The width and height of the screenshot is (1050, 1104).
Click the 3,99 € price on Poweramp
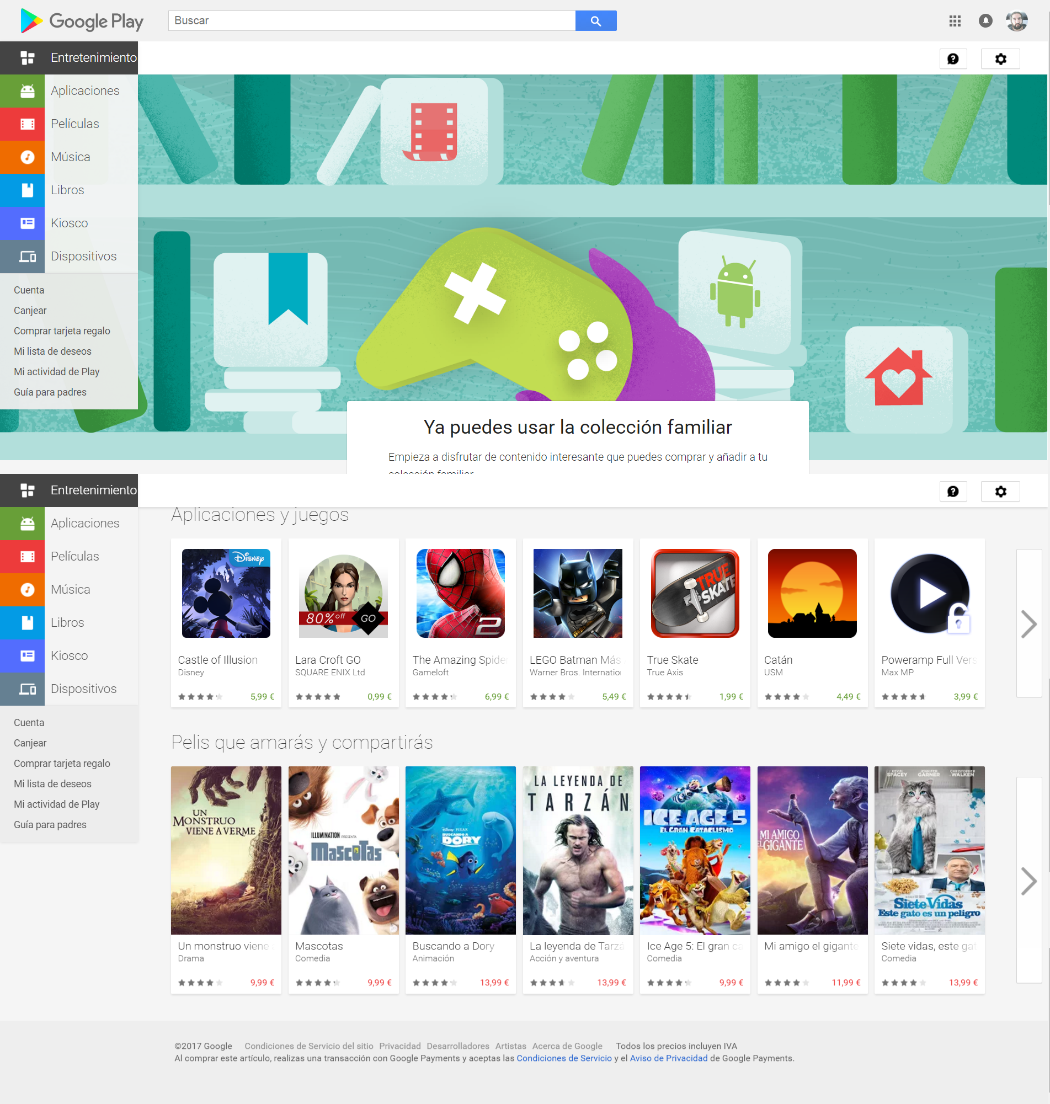point(966,697)
